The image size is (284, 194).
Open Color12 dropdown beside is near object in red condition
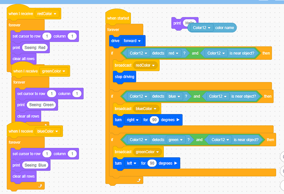[x=216, y=53]
